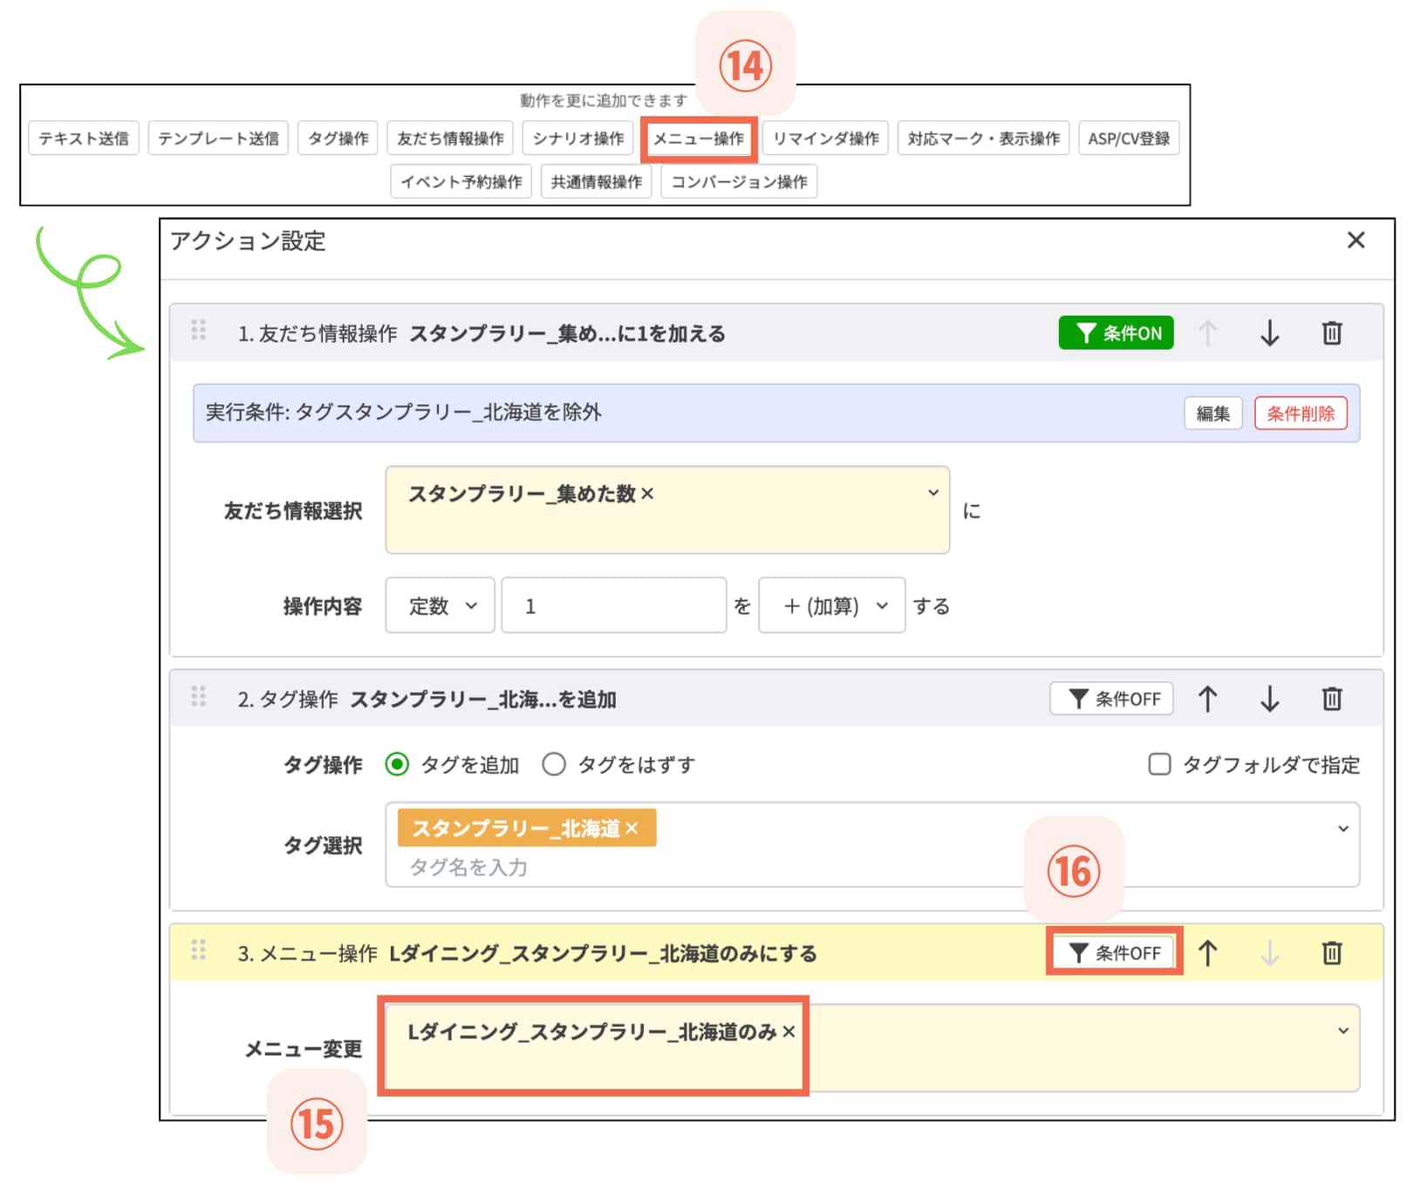Image resolution: width=1420 pixels, height=1182 pixels.
Task: Toggle 条件OFF on the タグ操作 action
Action: (x=1111, y=698)
